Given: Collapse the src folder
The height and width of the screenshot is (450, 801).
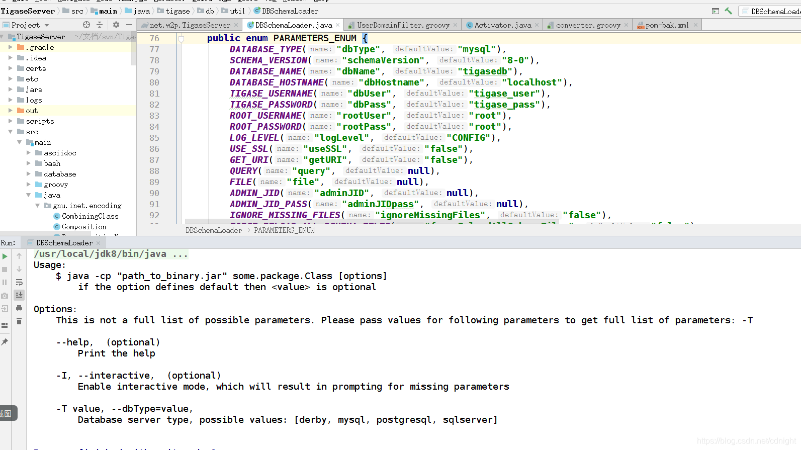Looking at the screenshot, I should point(11,132).
